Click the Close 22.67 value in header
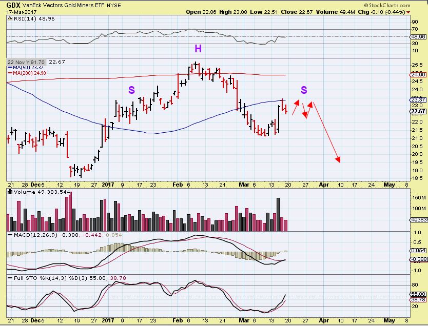The height and width of the screenshot is (326, 428). (x=297, y=12)
